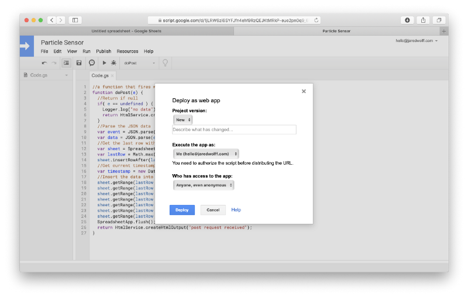Click the Safari forward button
This screenshot has width=468, height=298.
pyautogui.click(x=61, y=20)
